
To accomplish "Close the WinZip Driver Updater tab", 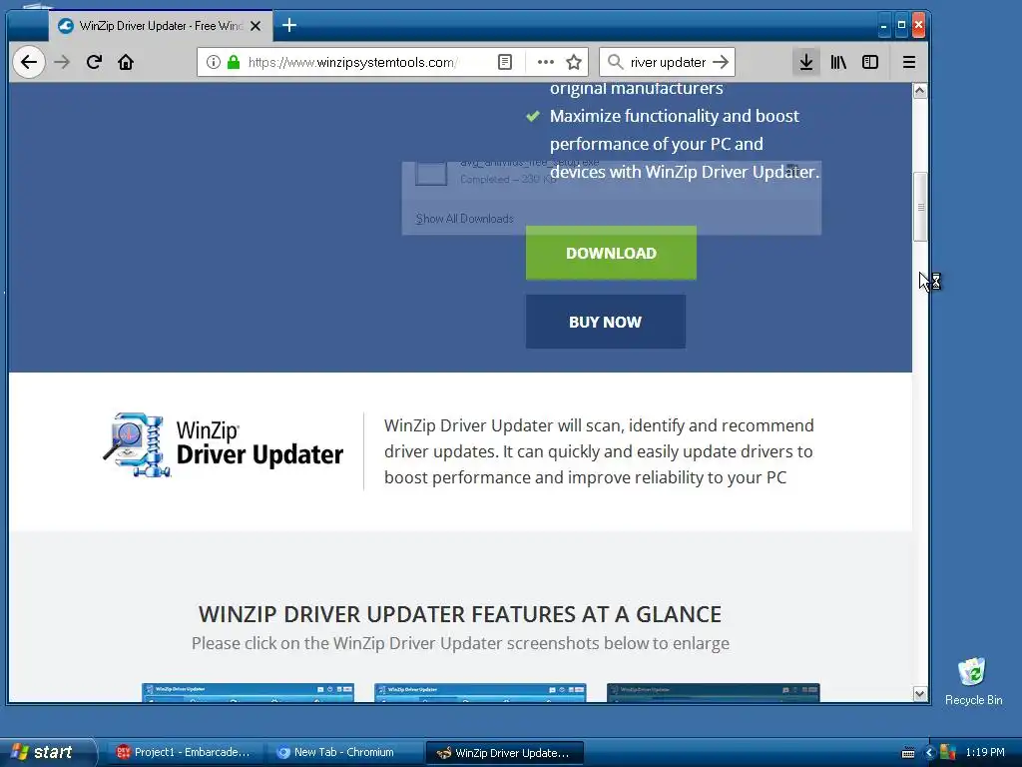I will 255,26.
